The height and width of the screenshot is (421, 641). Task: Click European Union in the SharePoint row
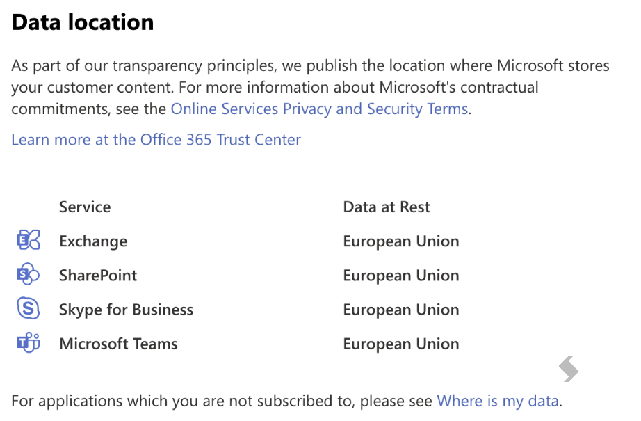[x=401, y=276]
